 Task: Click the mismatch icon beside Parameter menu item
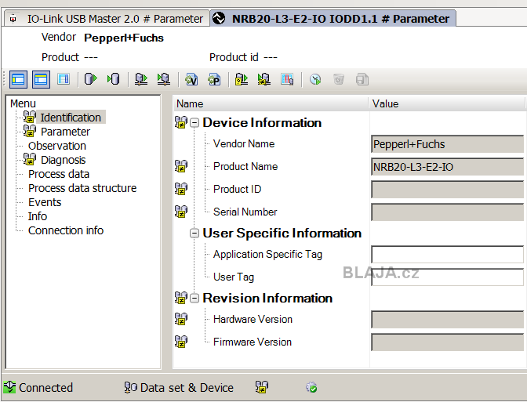click(x=30, y=132)
